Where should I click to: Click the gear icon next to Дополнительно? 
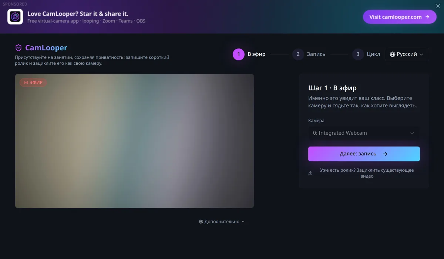(x=201, y=222)
